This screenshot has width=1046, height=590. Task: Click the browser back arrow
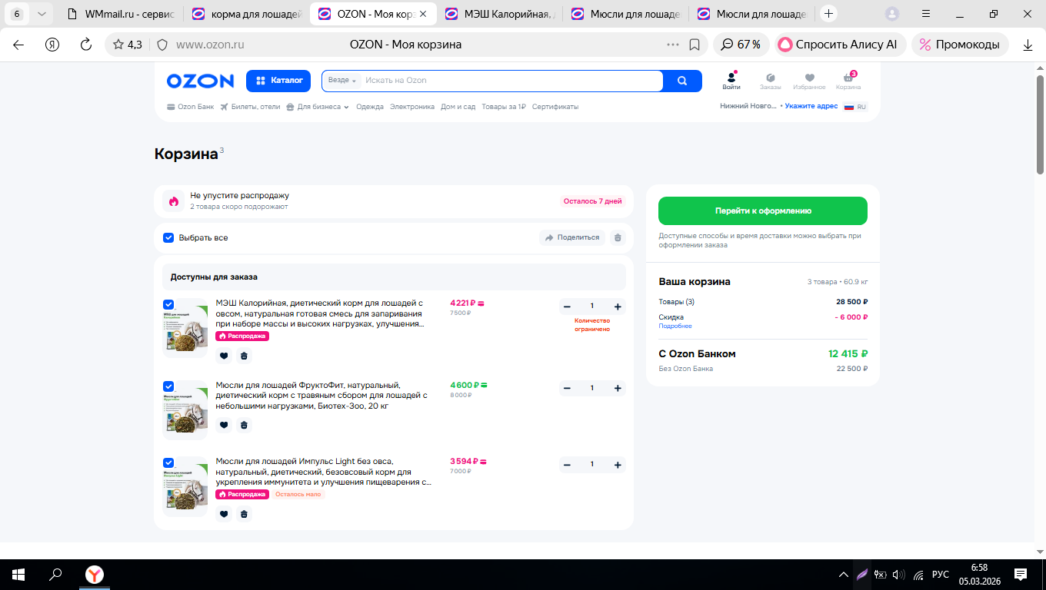coord(18,45)
